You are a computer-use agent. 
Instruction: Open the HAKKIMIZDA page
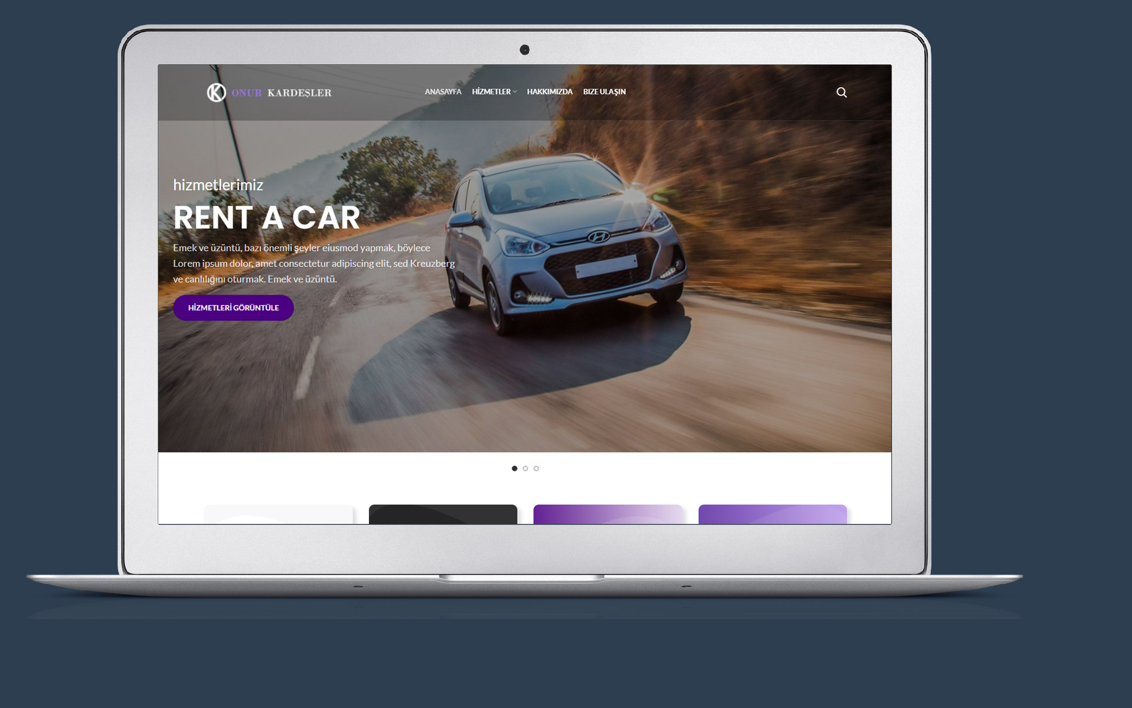point(549,92)
